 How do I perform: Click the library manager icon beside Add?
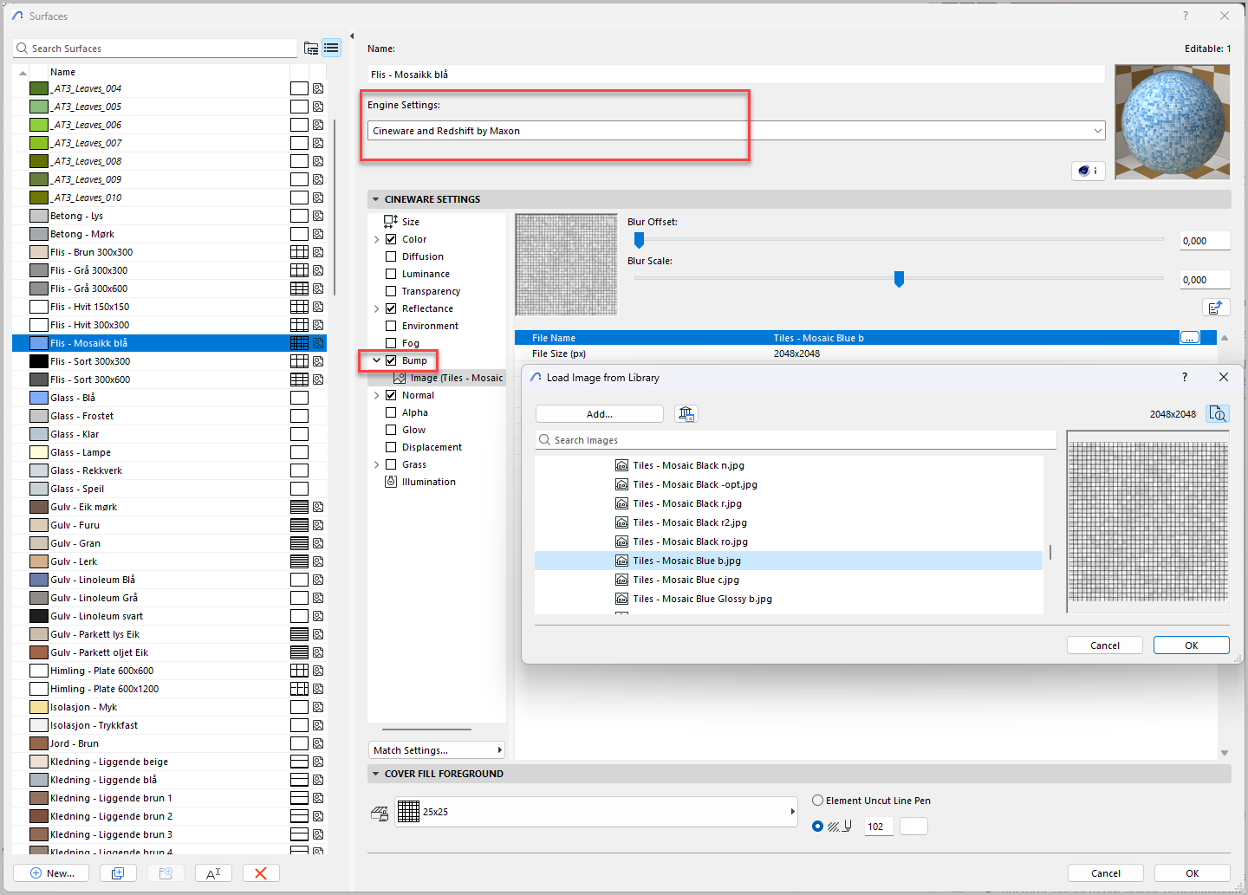[686, 414]
